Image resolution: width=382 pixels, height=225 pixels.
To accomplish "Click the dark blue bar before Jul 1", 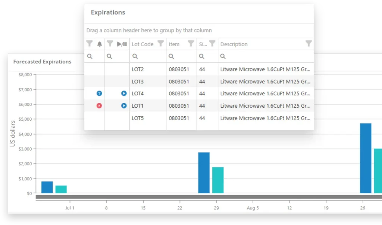I will (x=47, y=187).
